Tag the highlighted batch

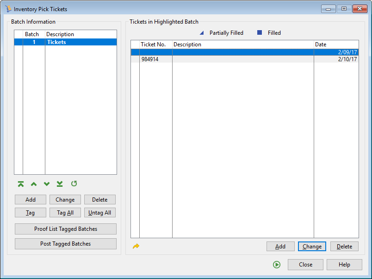coord(31,213)
